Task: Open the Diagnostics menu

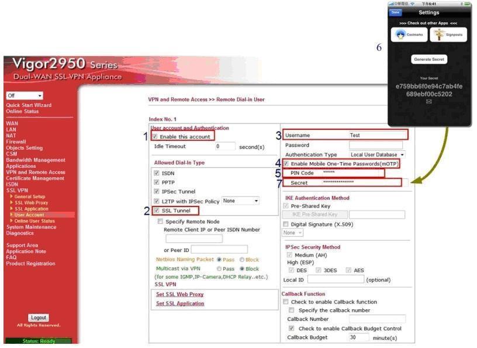Action: click(20, 233)
